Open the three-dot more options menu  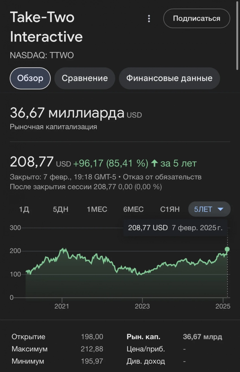(x=149, y=19)
